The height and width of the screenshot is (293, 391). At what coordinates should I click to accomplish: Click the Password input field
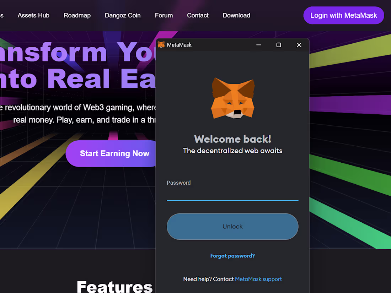[232, 194]
